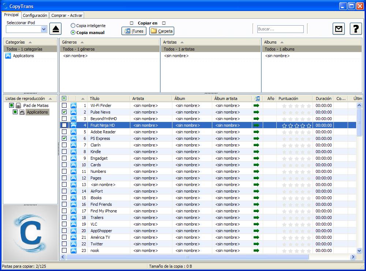Screen dimensions: 366x271
Task: Check the Fruit Ninja HD row checkbox
Action: coord(64,125)
